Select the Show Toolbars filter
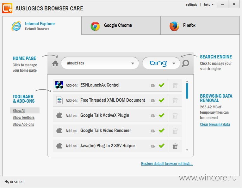242x188 pixels. [x=24, y=118]
